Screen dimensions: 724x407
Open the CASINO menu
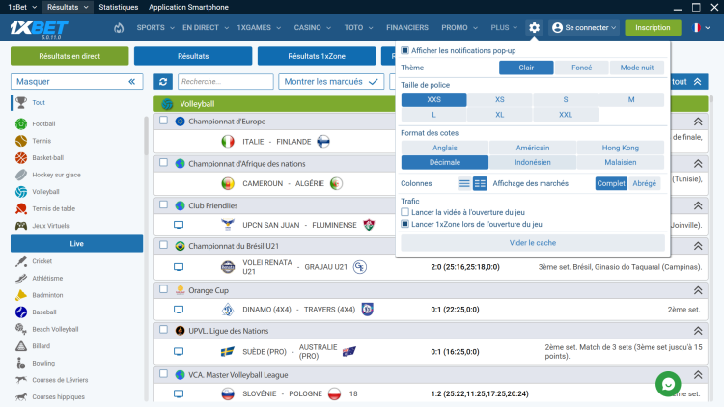click(x=312, y=28)
